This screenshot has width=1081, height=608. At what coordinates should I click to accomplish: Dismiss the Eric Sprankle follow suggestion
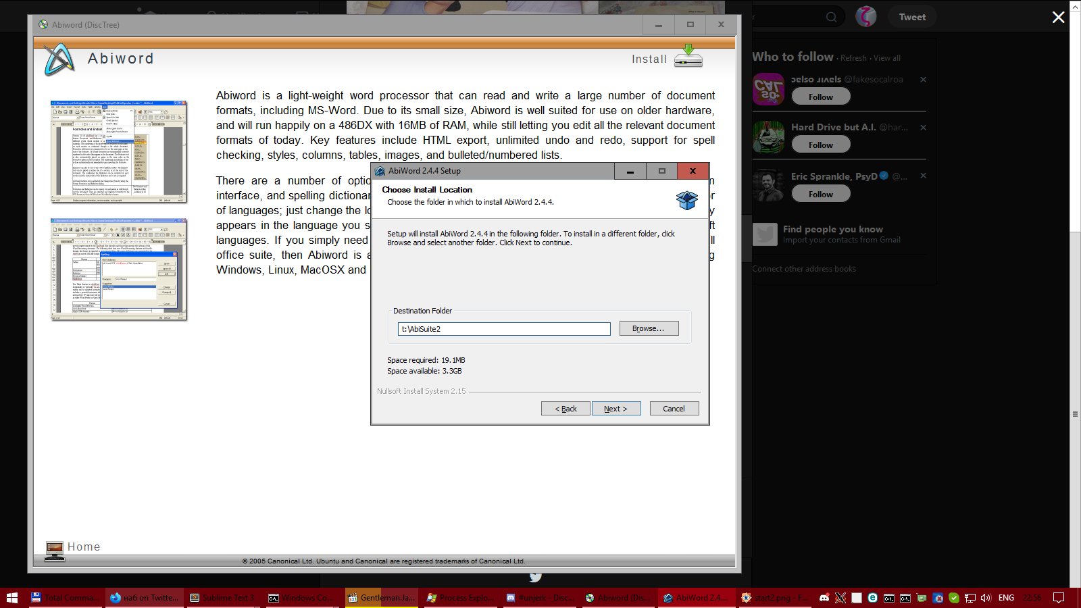(x=923, y=176)
